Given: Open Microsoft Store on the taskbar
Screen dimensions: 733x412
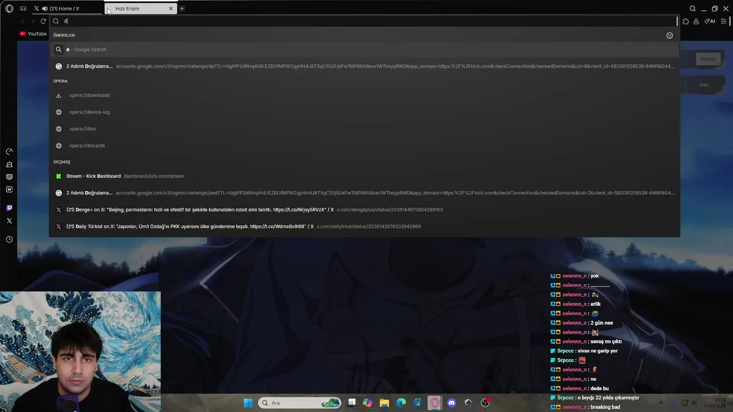Looking at the screenshot, I should (x=418, y=403).
